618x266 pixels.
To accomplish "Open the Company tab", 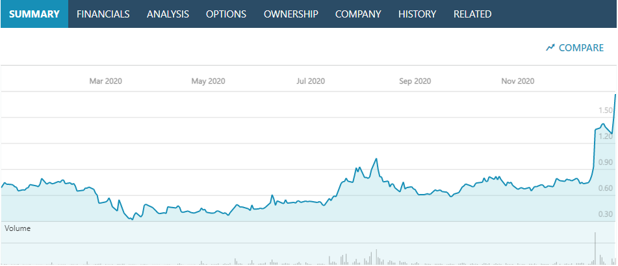I will coord(358,14).
